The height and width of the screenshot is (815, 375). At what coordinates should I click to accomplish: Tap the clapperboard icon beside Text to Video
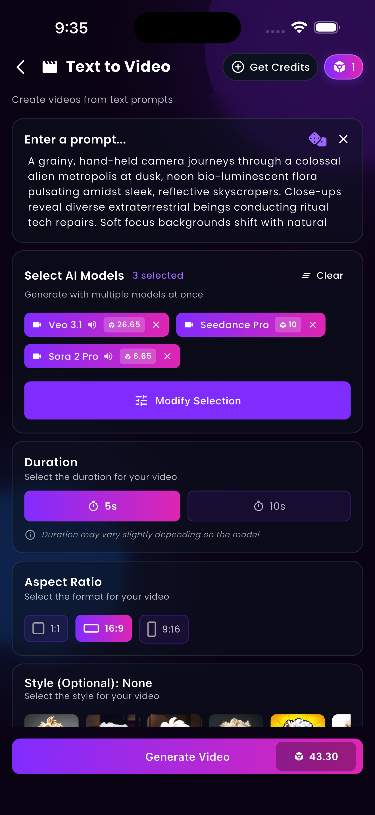[x=50, y=66]
